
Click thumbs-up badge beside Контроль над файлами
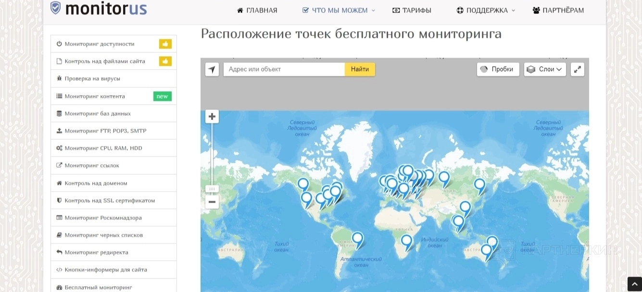(165, 61)
